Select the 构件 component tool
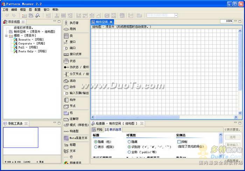The image size is (245, 171). pyautogui.click(x=70, y=100)
